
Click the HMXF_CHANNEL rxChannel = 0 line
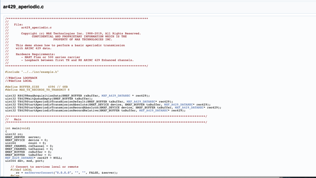coord(29,146)
